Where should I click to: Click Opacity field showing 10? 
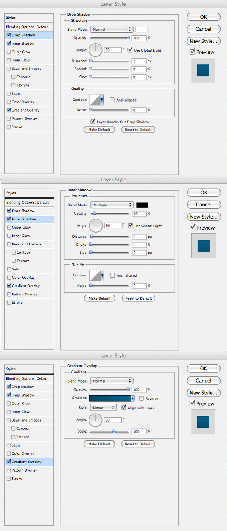(140, 214)
